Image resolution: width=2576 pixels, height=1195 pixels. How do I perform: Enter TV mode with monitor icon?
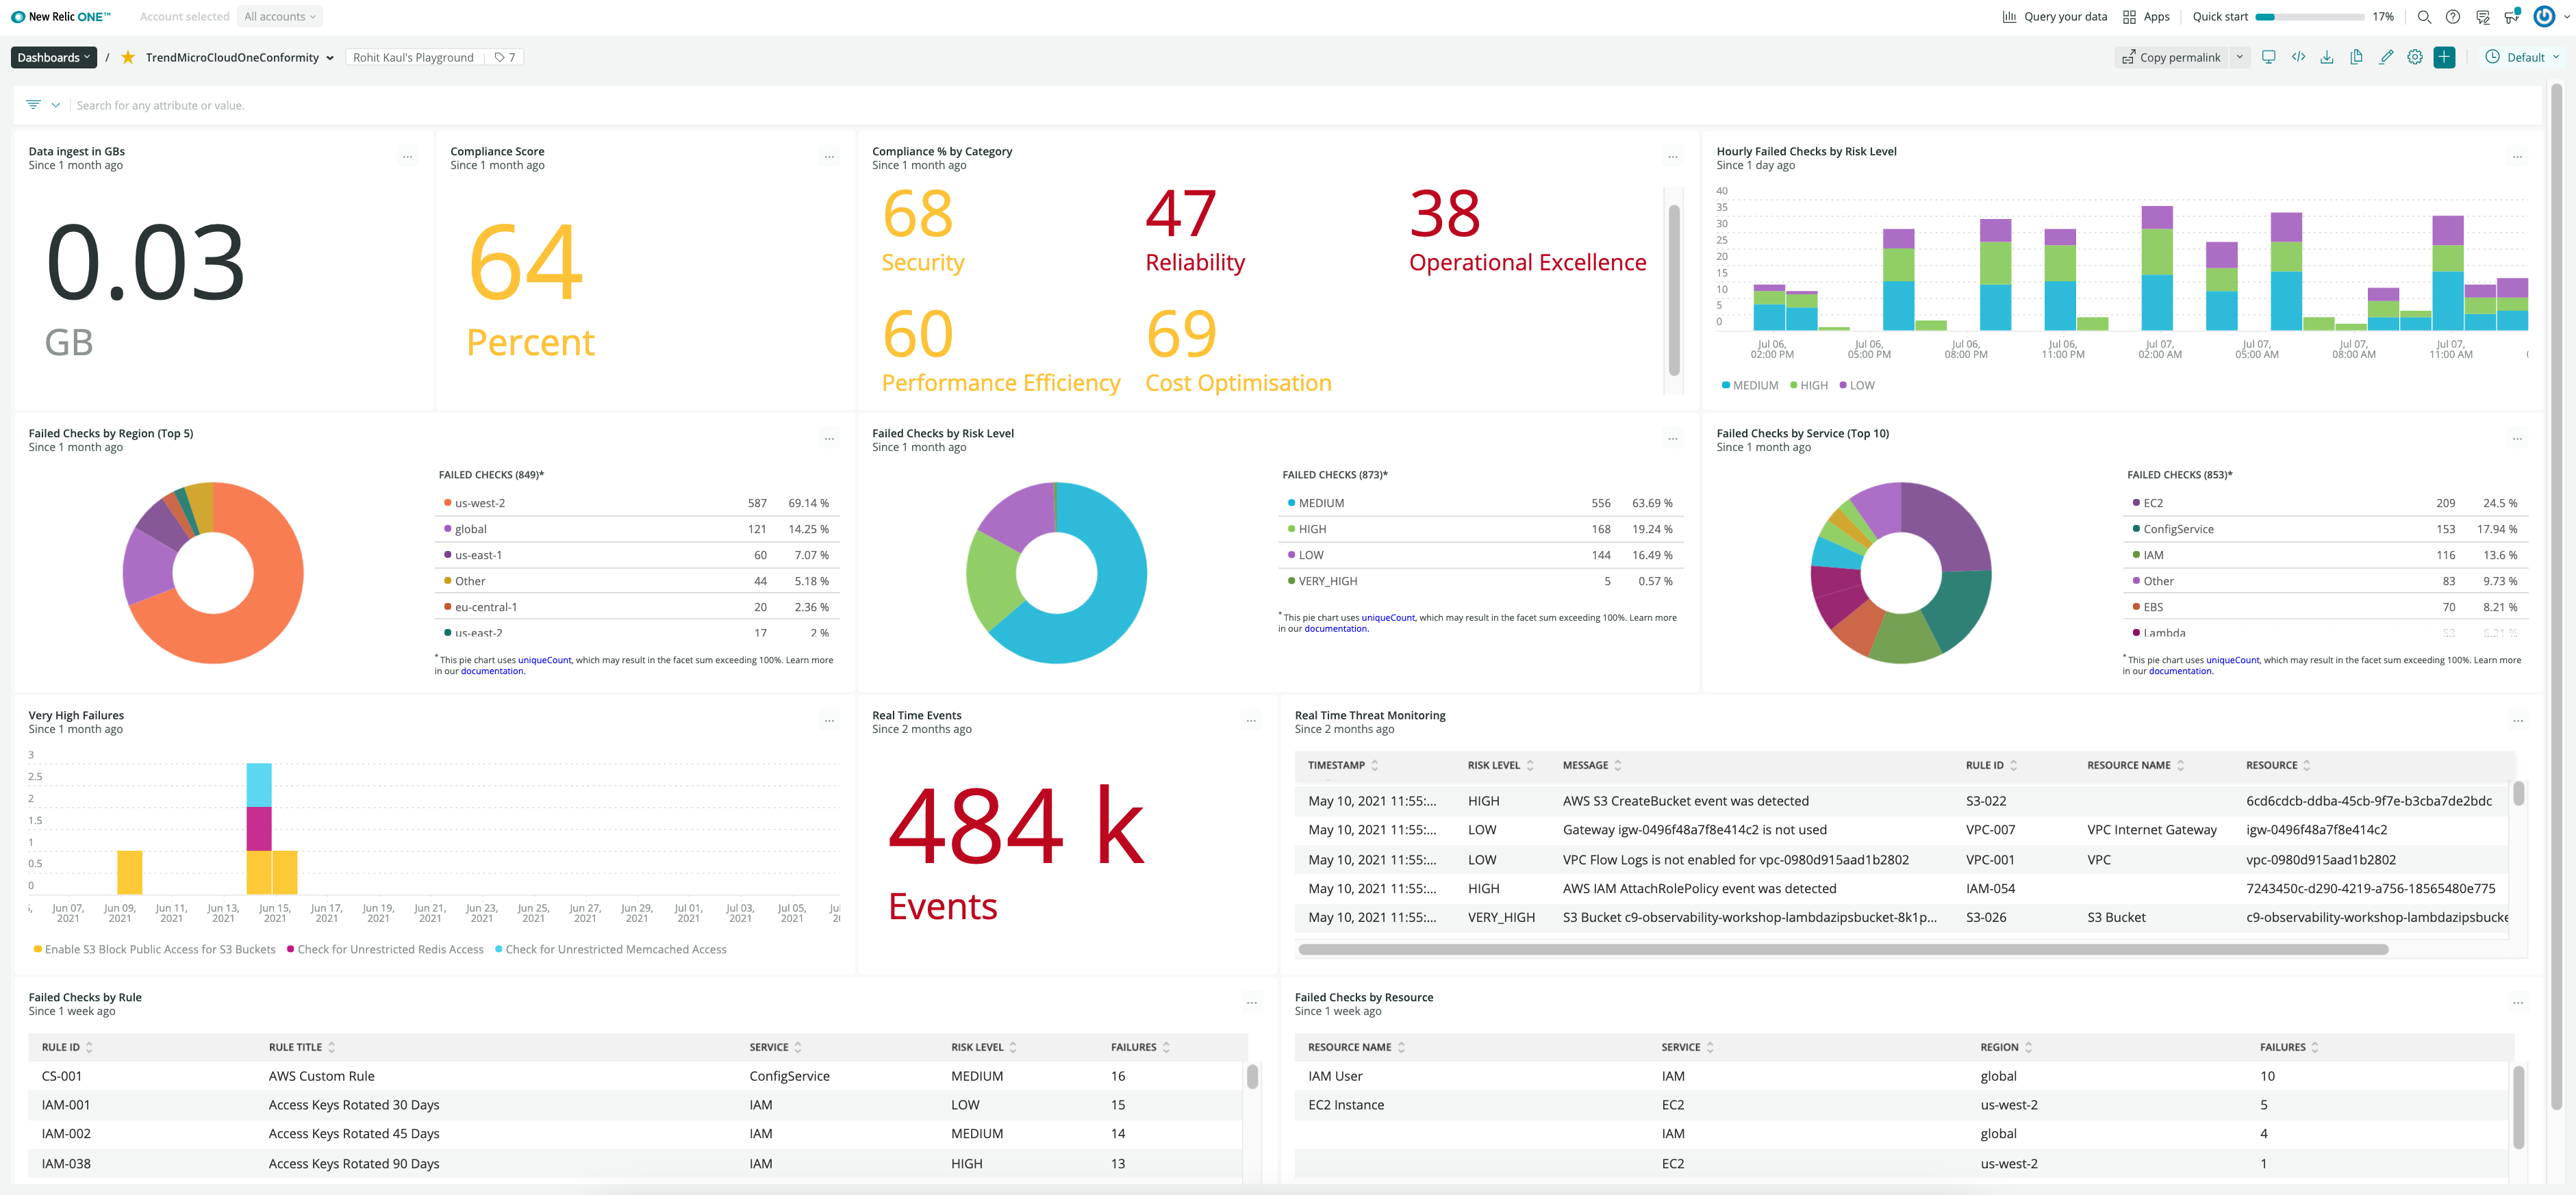coord(2268,57)
